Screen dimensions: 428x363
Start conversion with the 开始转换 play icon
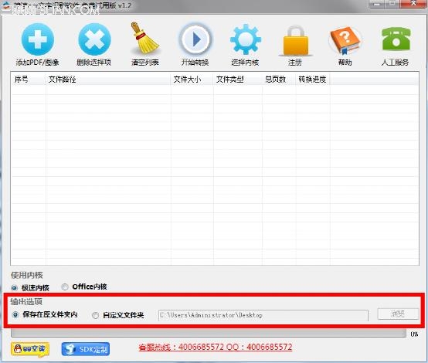tap(195, 39)
